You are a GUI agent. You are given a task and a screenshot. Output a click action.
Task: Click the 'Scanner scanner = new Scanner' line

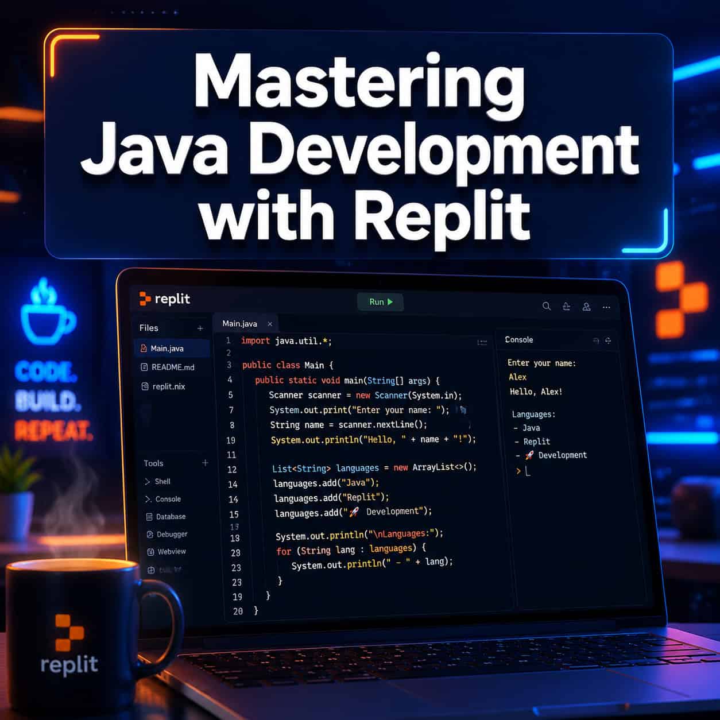365,395
